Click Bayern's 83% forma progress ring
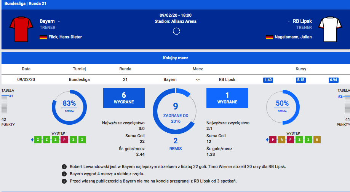This screenshot has height=192, width=350. (x=69, y=108)
